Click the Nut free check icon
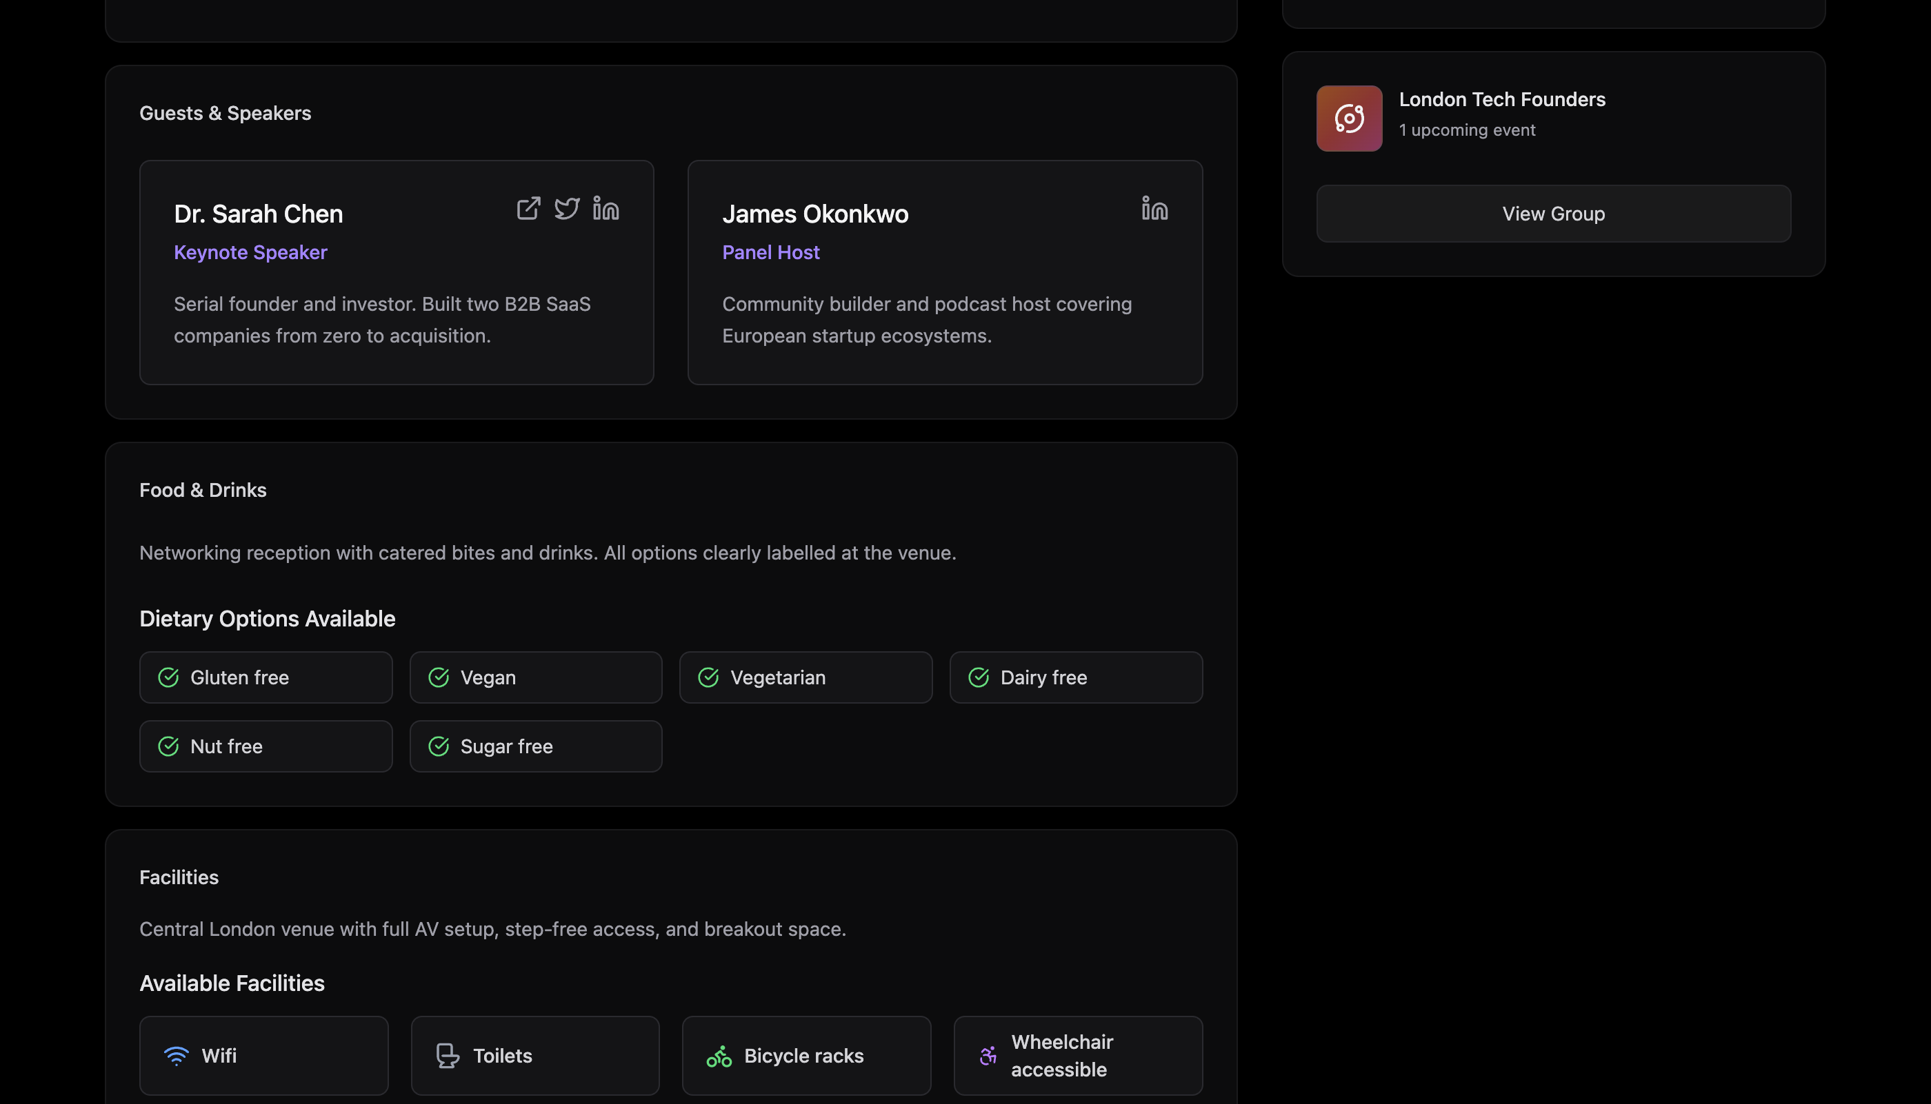The width and height of the screenshot is (1931, 1104). click(x=168, y=746)
